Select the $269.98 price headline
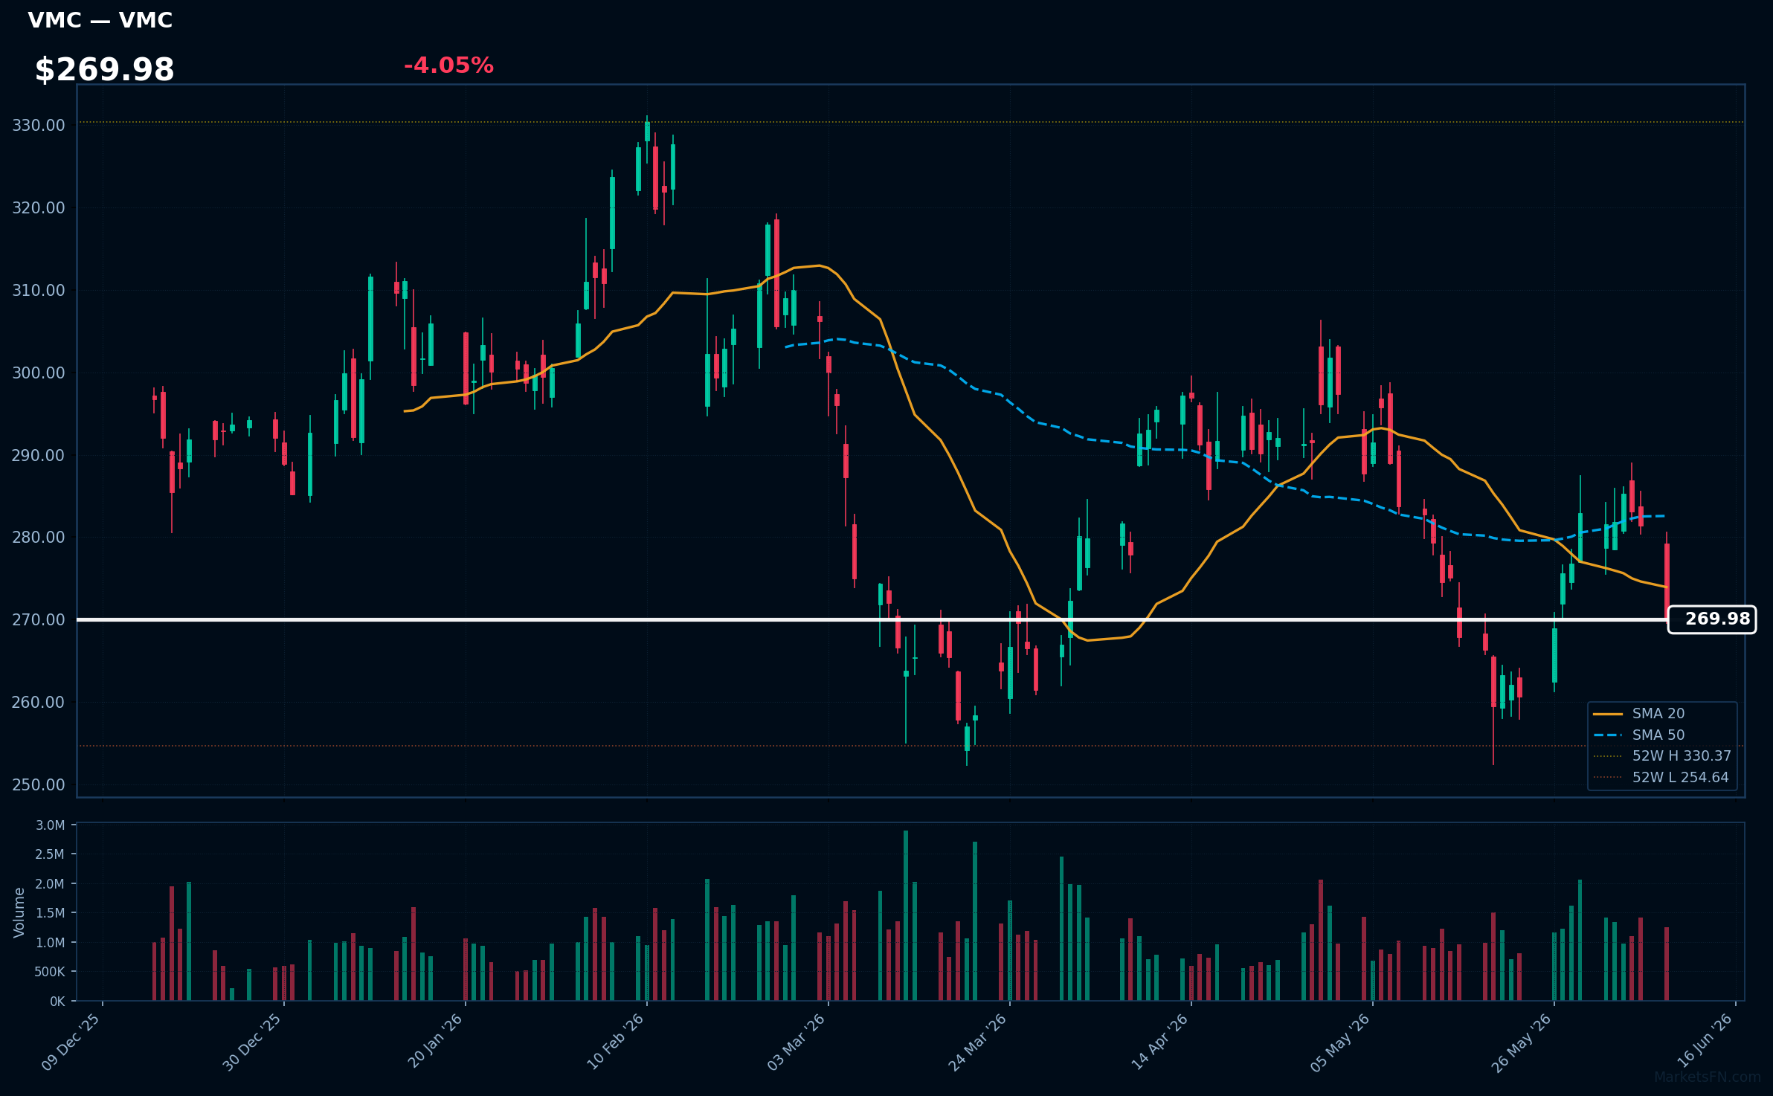The width and height of the screenshot is (1773, 1096). [x=104, y=70]
